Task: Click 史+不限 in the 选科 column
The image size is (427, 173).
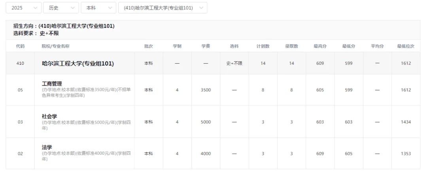Action: click(234, 63)
